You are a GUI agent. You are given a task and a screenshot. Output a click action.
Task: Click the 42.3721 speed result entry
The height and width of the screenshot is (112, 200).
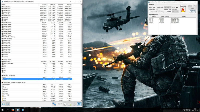[161, 18]
